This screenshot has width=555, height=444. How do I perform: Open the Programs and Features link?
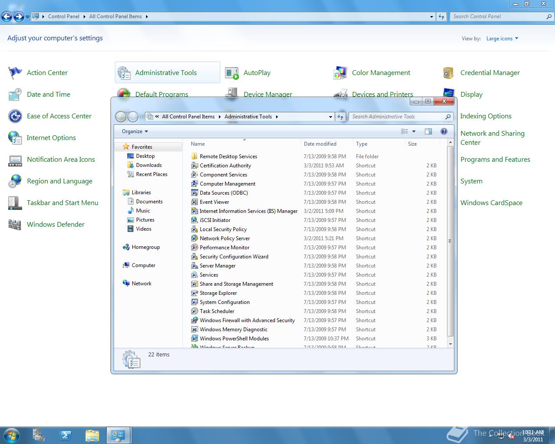pos(495,160)
